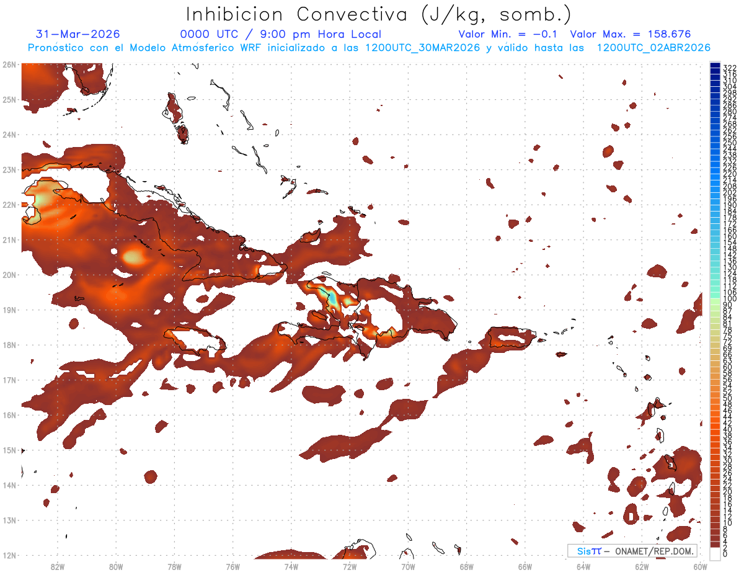Viewport: 744px width, 575px height.
Task: Click the 19N latitude axis label
Action: coord(9,310)
